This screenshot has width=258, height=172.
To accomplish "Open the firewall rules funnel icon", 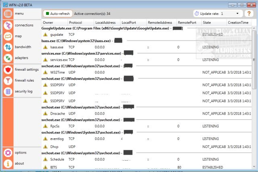I will pyautogui.click(x=8, y=80).
